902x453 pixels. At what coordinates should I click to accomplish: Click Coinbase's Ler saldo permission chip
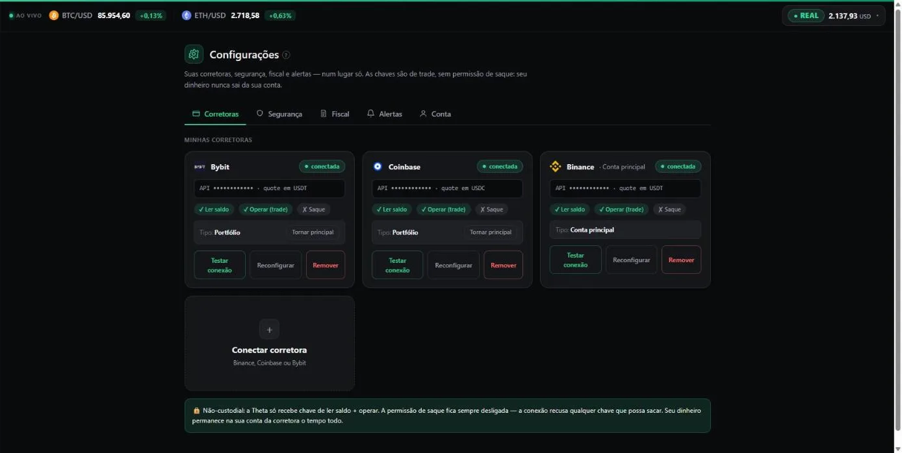click(392, 210)
